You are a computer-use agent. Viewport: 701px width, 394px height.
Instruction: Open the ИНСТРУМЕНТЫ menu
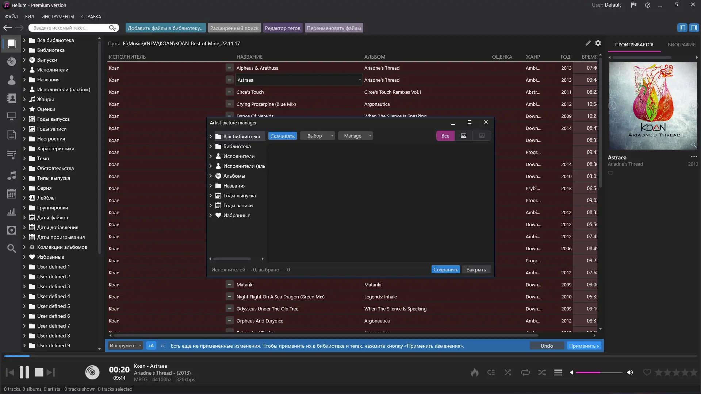58,17
